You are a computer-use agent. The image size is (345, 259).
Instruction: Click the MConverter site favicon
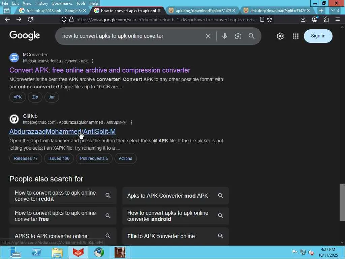pyautogui.click(x=14, y=58)
